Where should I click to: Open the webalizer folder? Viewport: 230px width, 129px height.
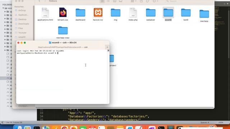pos(151,14)
